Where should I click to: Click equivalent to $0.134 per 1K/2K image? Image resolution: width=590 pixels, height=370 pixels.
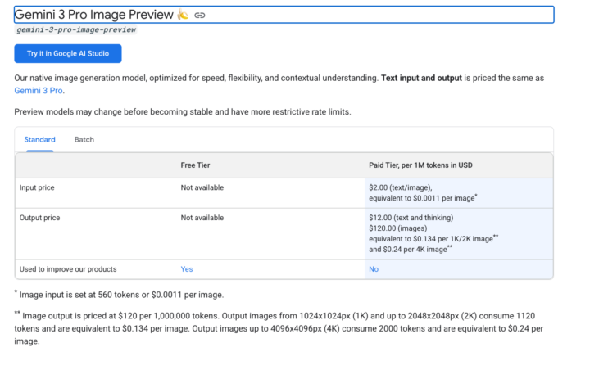pos(433,239)
